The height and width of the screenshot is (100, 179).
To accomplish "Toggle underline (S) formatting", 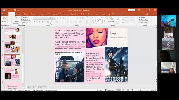I will point(40,22).
